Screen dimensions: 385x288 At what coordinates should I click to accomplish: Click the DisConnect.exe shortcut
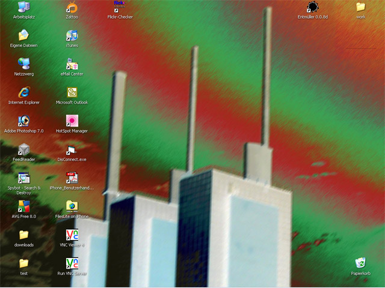[x=72, y=149]
